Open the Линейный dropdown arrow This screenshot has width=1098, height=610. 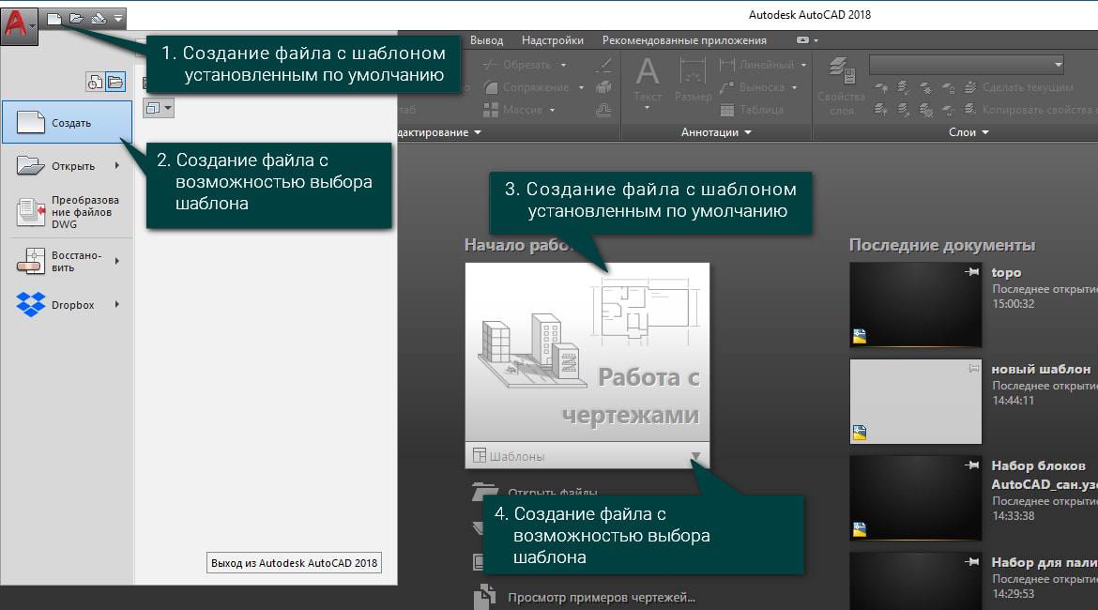[x=803, y=65]
